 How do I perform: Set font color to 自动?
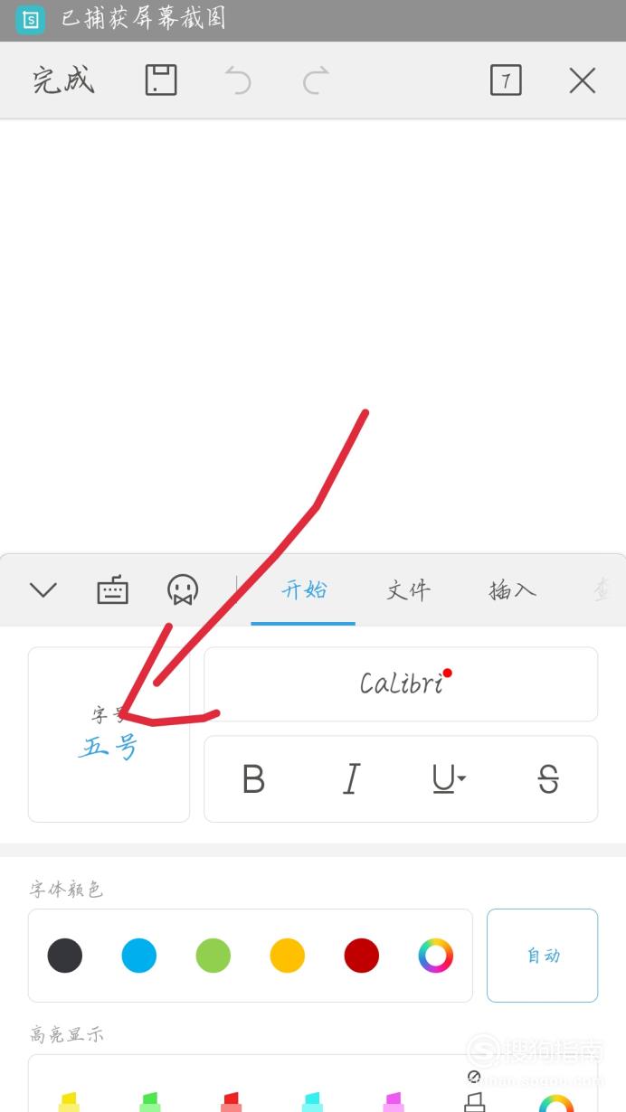click(543, 956)
